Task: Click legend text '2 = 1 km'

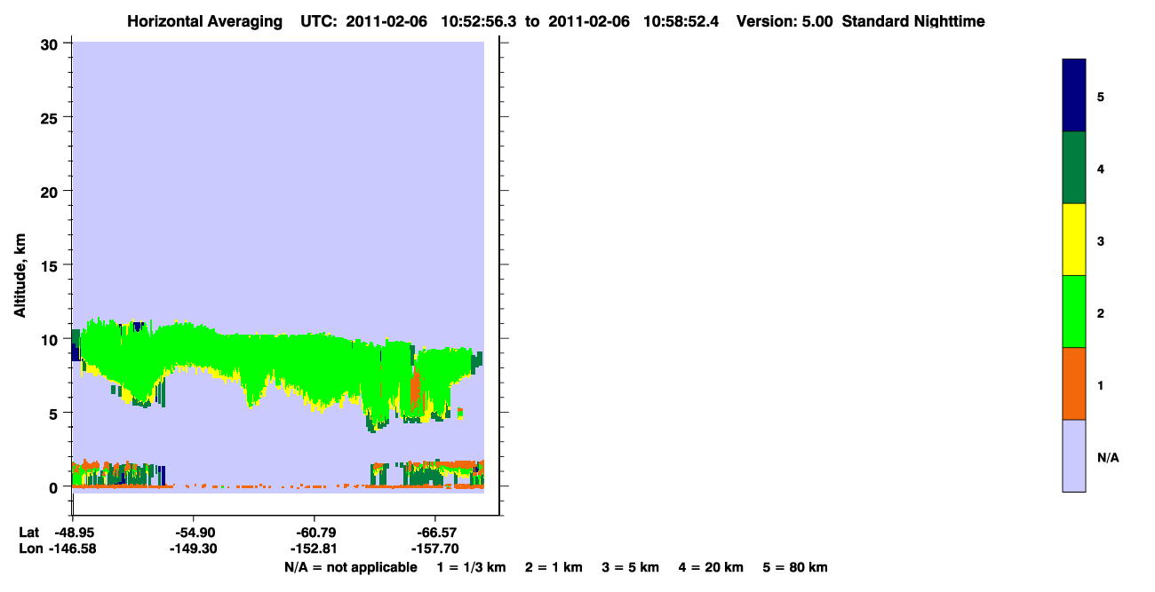Action: (x=554, y=567)
